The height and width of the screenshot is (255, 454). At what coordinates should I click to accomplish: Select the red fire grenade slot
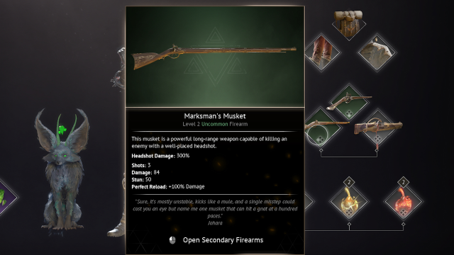(x=404, y=201)
